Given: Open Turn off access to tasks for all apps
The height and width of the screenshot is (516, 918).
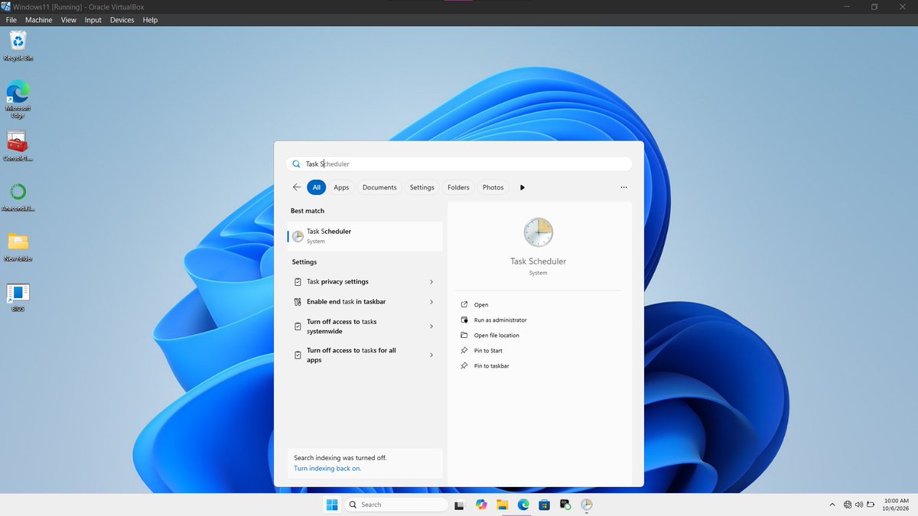Looking at the screenshot, I should [x=365, y=355].
